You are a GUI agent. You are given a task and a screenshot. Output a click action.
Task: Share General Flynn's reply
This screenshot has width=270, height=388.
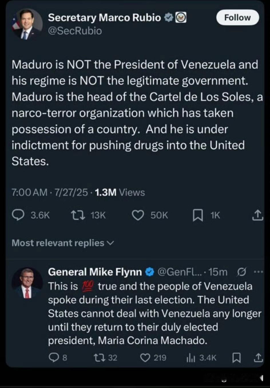tap(258, 358)
